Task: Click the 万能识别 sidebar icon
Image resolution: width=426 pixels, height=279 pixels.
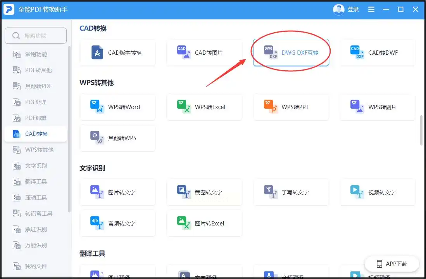Action: [17, 245]
